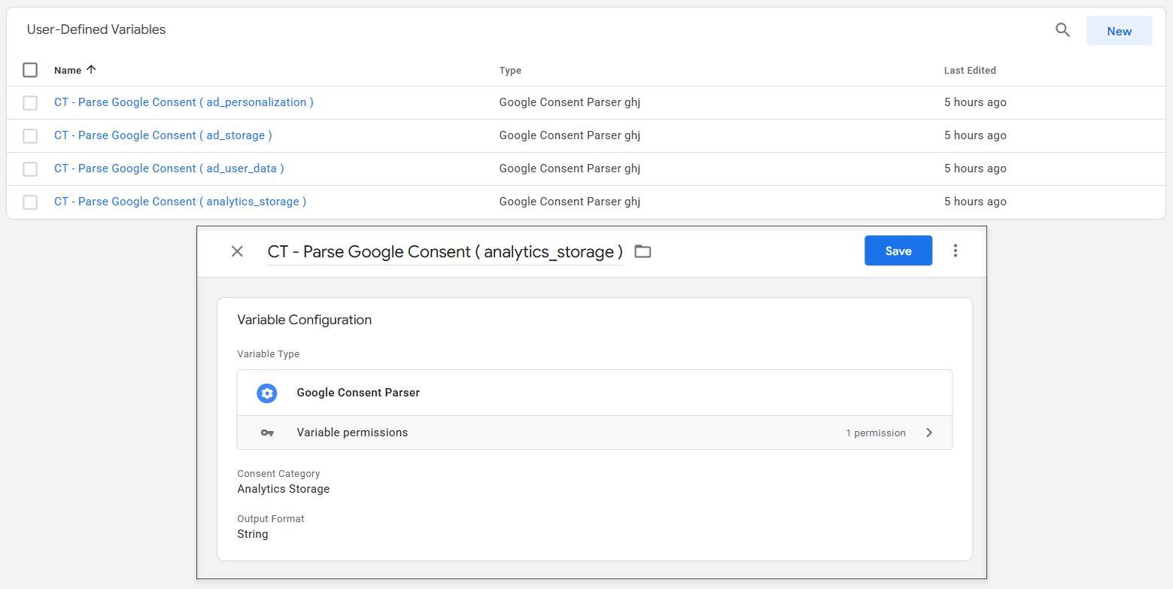The width and height of the screenshot is (1173, 589).
Task: Sort the table by Last Edited column
Action: click(969, 71)
